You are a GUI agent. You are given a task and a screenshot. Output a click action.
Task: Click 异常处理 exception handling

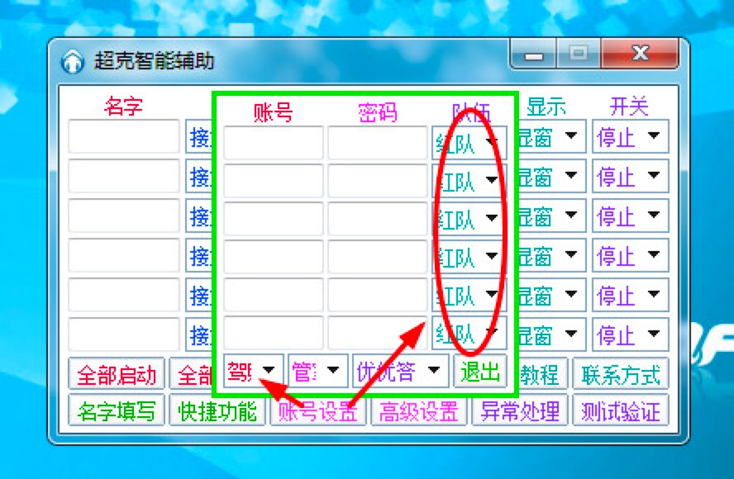pyautogui.click(x=519, y=410)
